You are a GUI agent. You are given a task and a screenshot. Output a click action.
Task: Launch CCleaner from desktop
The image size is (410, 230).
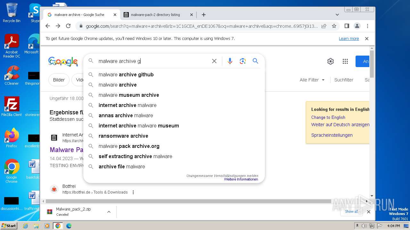click(12, 75)
